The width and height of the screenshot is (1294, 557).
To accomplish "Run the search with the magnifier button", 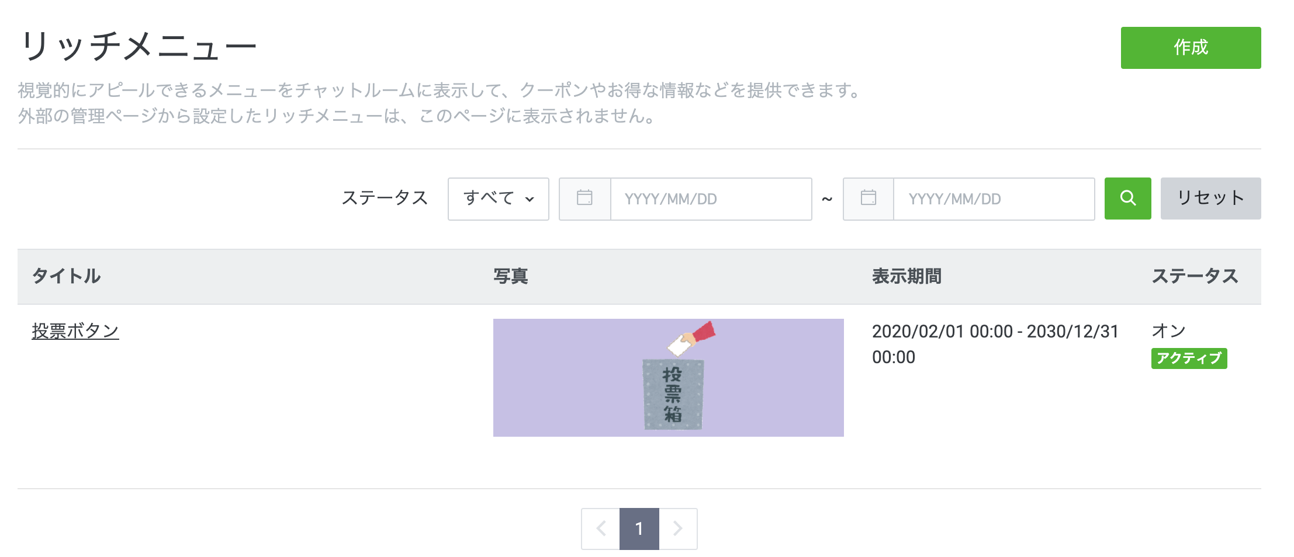I will 1127,199.
